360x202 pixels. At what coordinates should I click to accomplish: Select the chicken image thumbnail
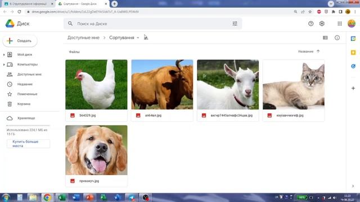(x=96, y=85)
